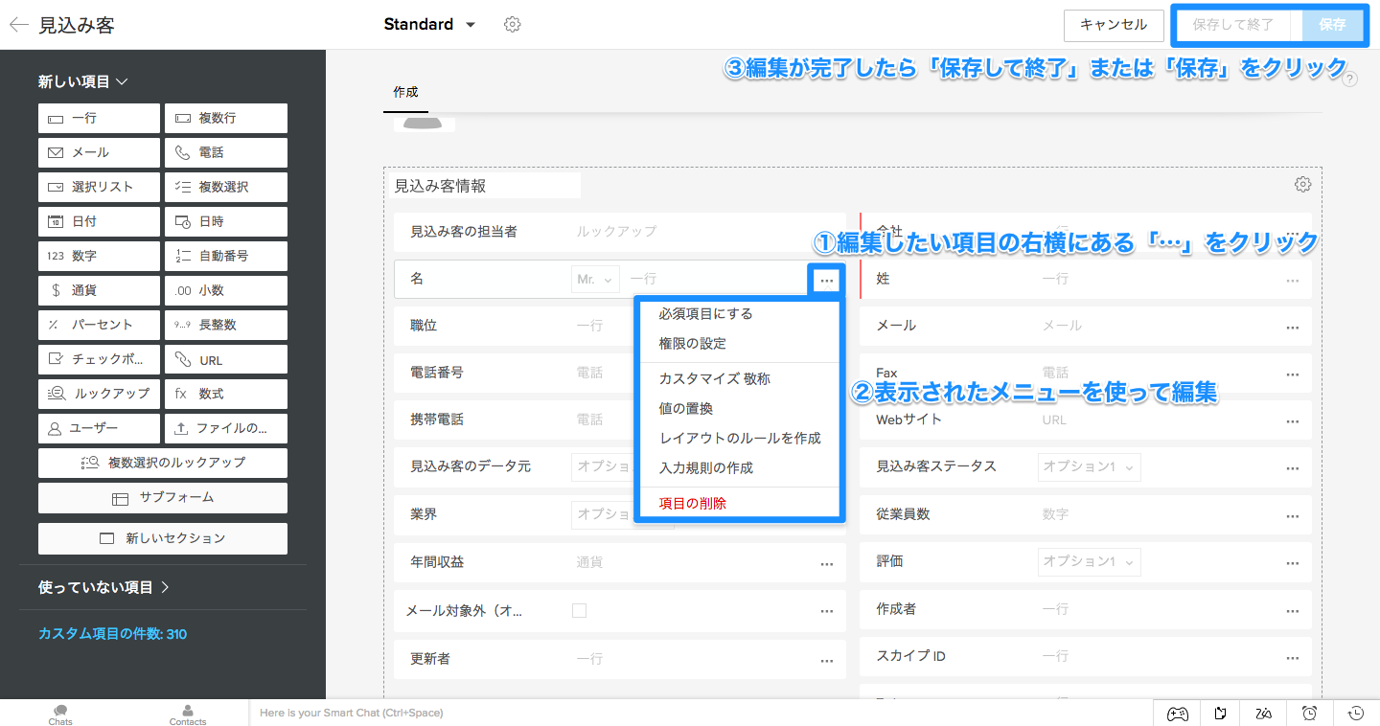This screenshot has width=1380, height=726.
Task: Click the alarm clock icon in bottom bar
Action: coord(1310,713)
